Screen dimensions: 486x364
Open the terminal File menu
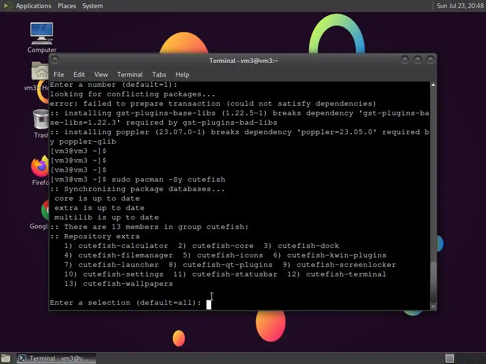click(58, 74)
